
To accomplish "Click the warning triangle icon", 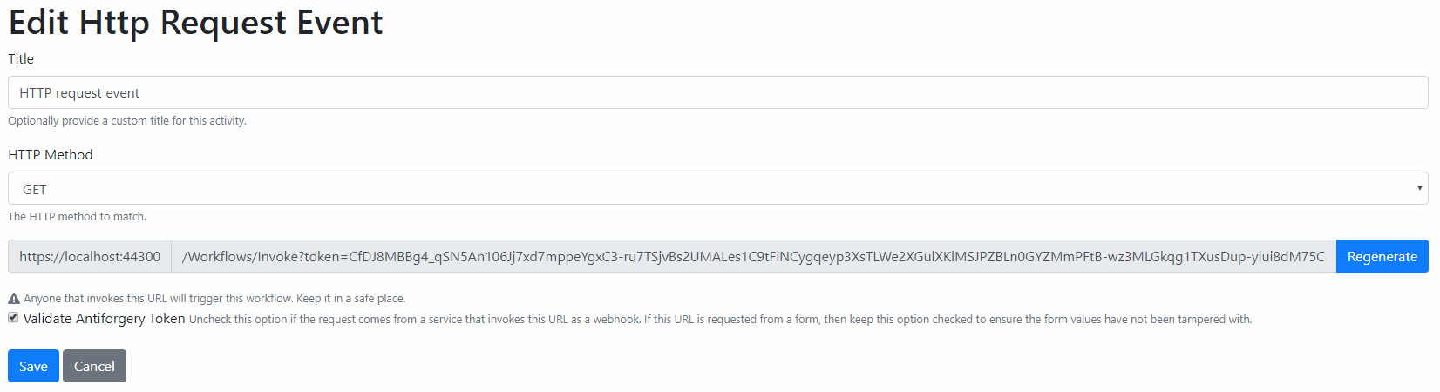I will coord(14,299).
